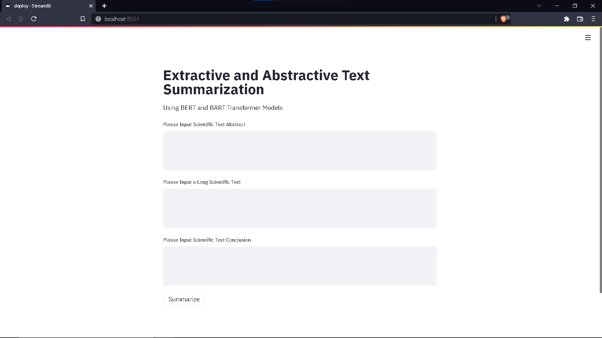Open Brave Shields lion icon
Viewport: 602px width, 338px height.
[504, 19]
